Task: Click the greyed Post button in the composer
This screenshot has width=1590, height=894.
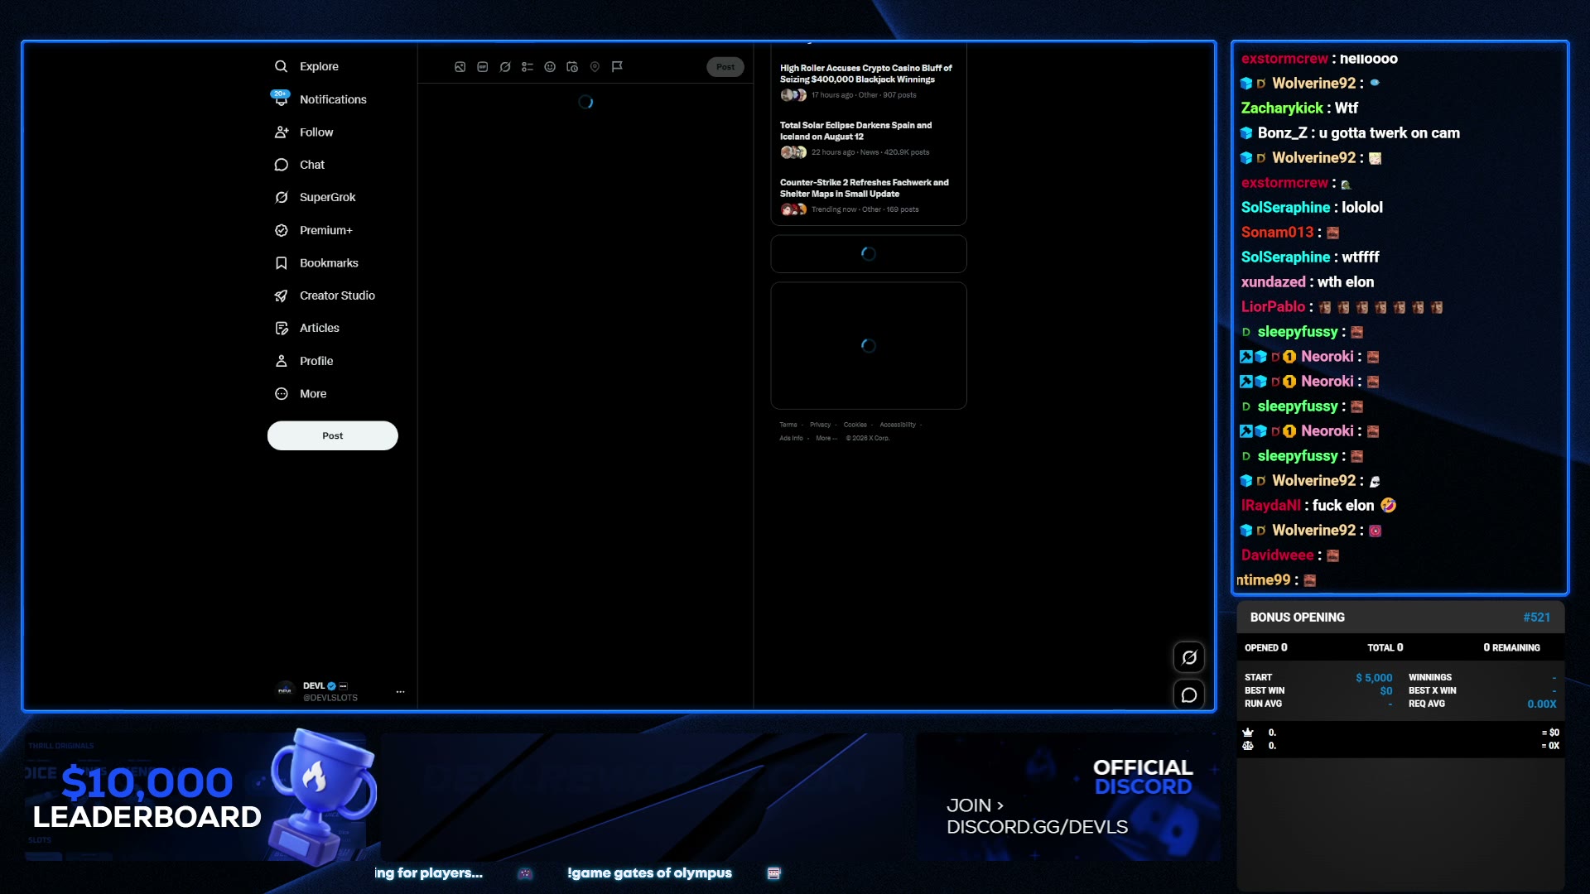Action: click(x=725, y=67)
